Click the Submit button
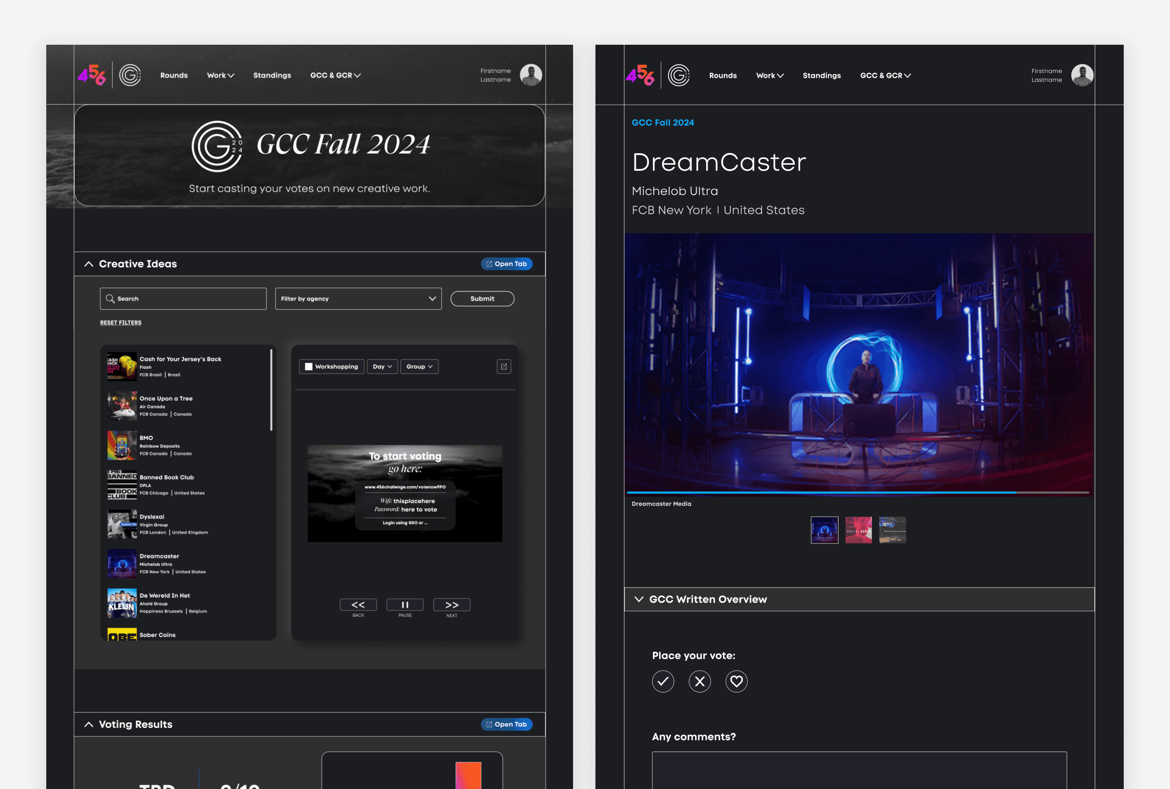The height and width of the screenshot is (789, 1170). [482, 298]
